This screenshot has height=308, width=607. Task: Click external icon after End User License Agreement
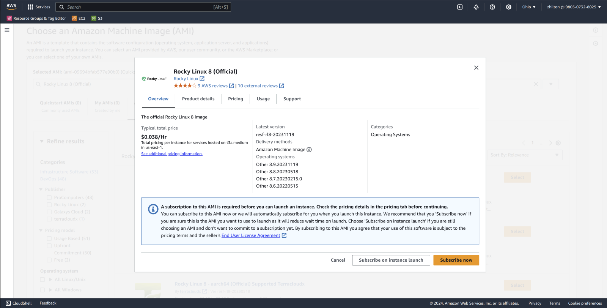[284, 235]
